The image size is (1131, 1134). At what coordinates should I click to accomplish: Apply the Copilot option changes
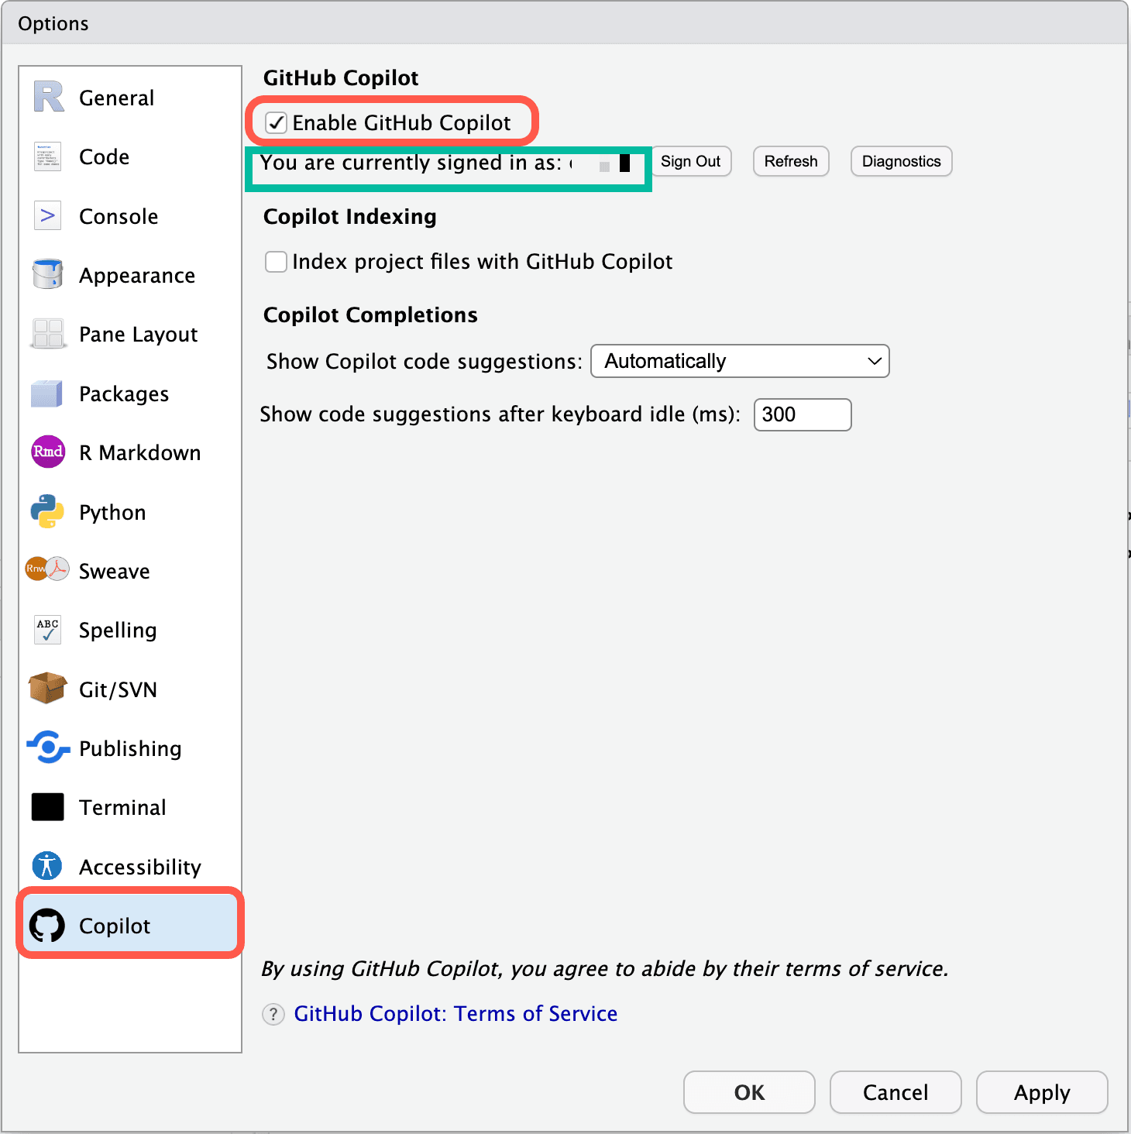pyautogui.click(x=1042, y=1092)
